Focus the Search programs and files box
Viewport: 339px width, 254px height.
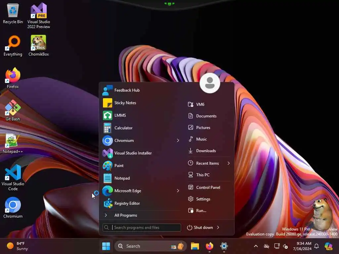coord(142,228)
